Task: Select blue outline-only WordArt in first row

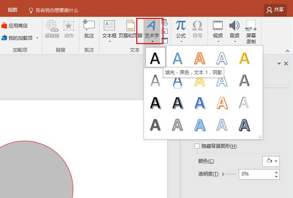Action: (x=222, y=58)
